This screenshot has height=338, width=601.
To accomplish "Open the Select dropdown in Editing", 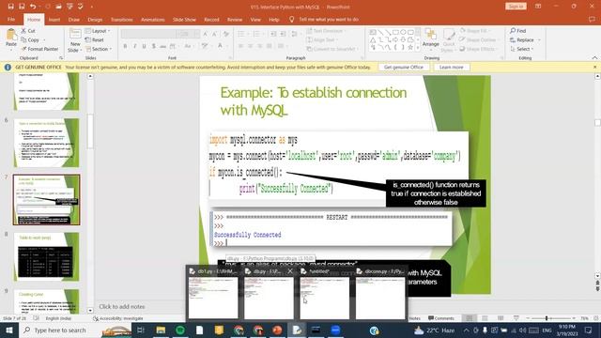I will tap(522, 49).
